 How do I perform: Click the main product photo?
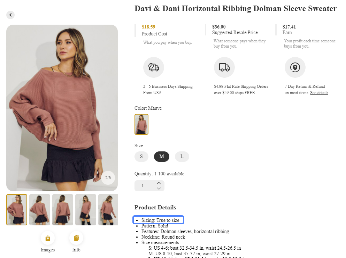point(62,108)
